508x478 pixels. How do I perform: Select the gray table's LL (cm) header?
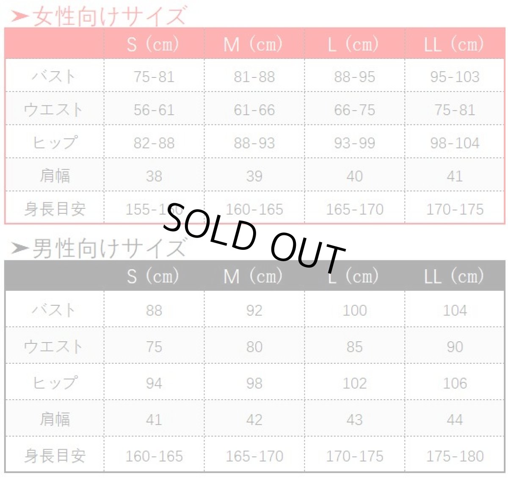tap(454, 276)
